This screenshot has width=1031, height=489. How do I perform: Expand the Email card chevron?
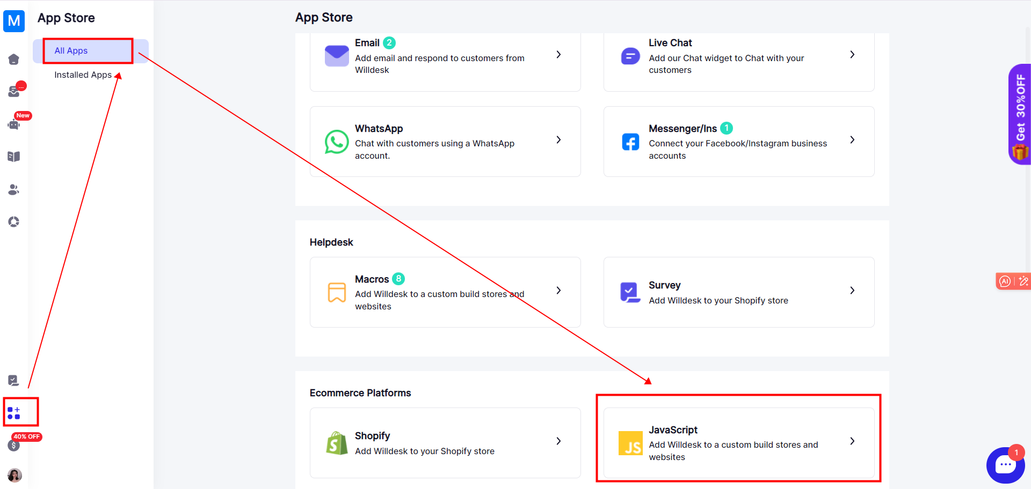558,55
